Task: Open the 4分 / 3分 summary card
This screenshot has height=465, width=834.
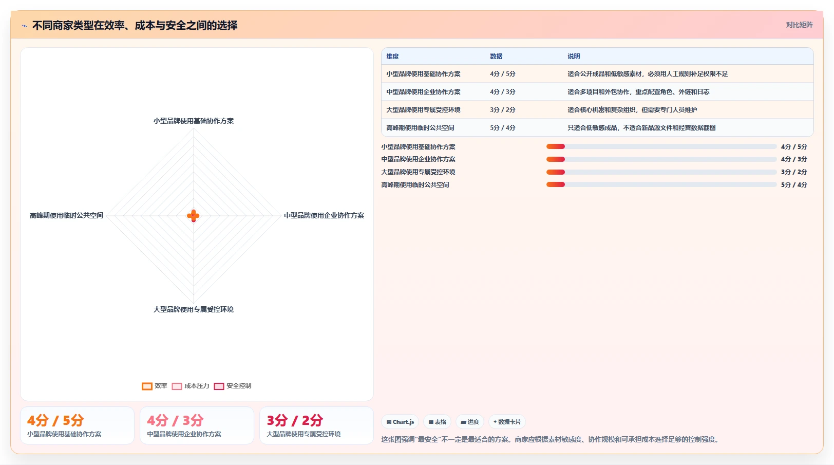Action: coord(197,425)
